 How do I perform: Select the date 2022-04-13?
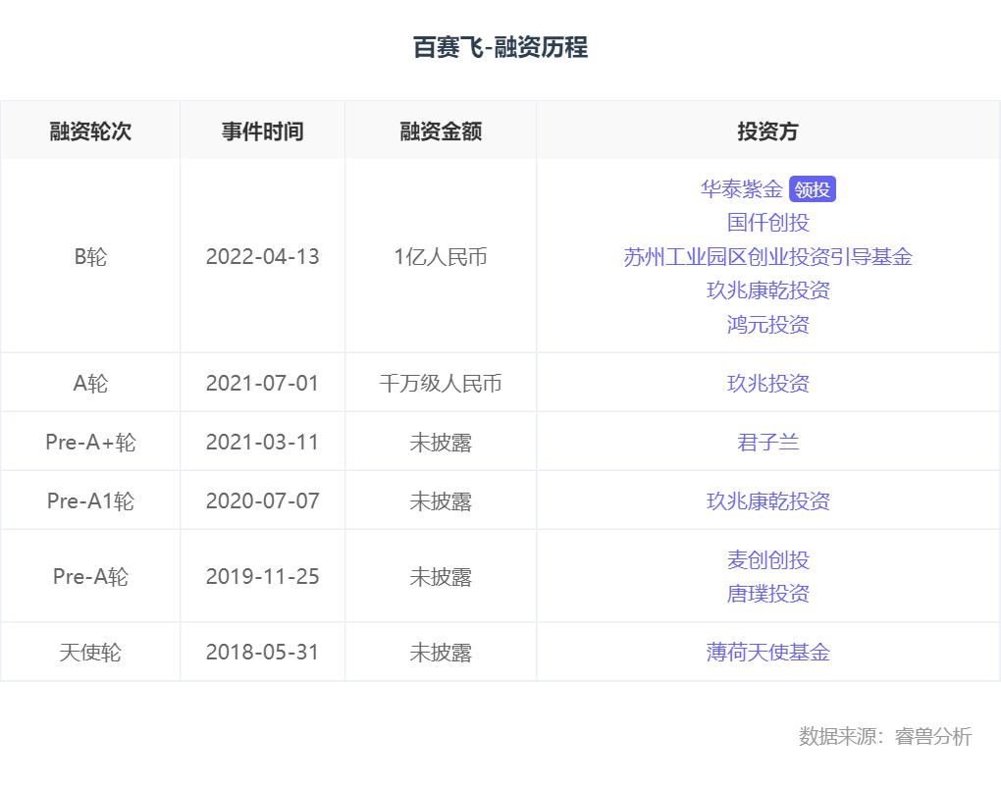pos(262,256)
